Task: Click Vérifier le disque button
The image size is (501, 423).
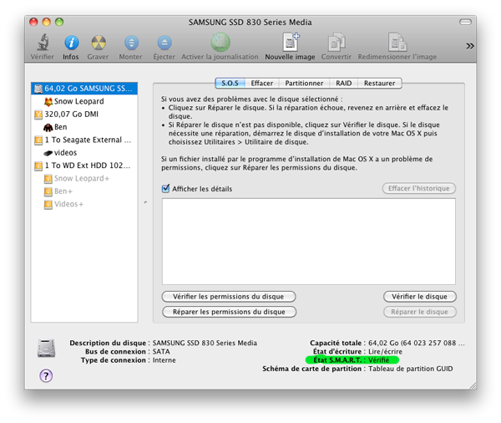Action: point(419,296)
